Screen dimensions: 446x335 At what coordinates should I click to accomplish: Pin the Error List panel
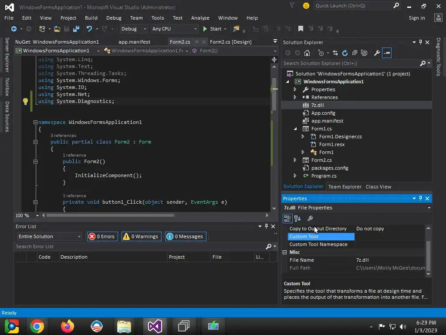coord(266,226)
